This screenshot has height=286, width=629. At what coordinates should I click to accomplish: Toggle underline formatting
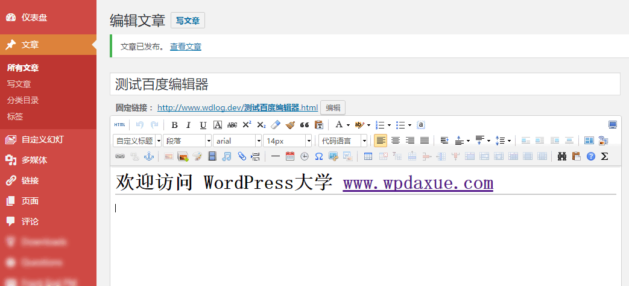[203, 125]
